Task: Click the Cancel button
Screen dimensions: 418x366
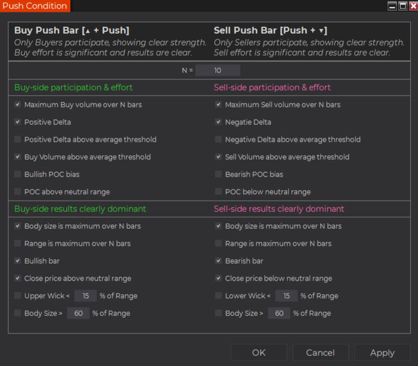Action: click(x=320, y=353)
